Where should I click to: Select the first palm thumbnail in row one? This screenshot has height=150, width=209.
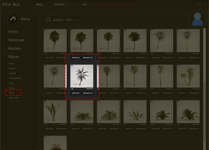point(55,41)
